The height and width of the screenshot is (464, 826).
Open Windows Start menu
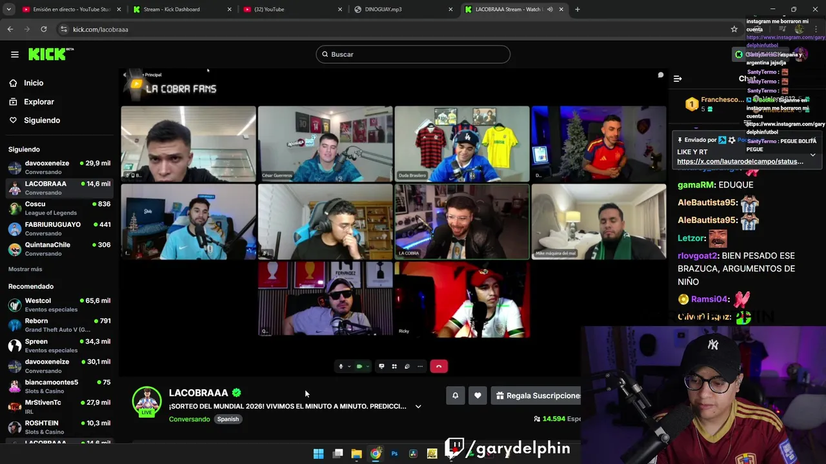click(x=318, y=454)
